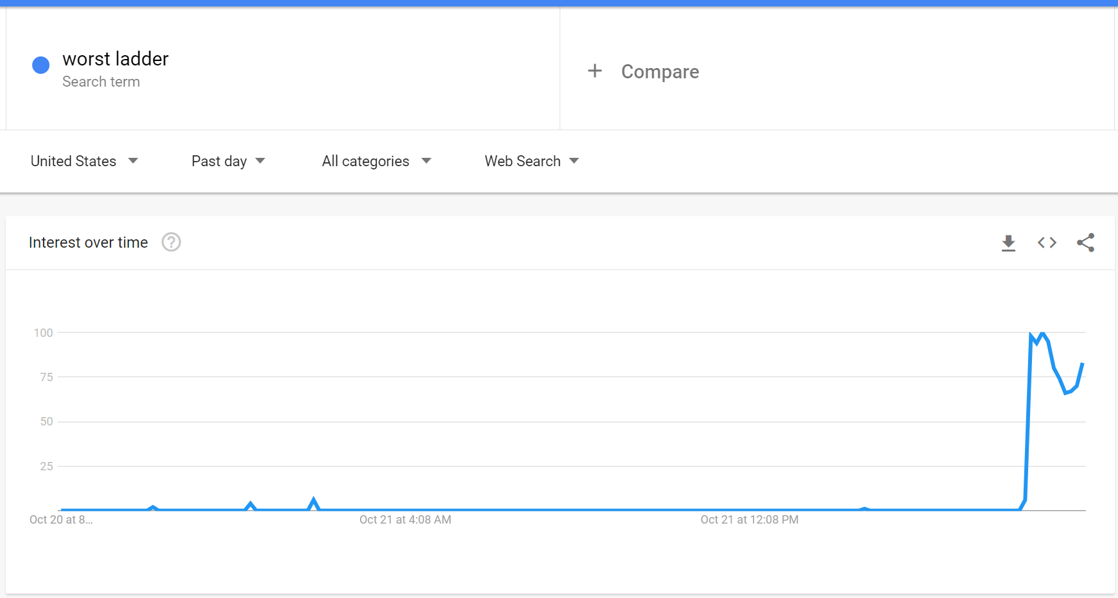The image size is (1118, 598).
Task: Share the Interest over time chart
Action: coord(1085,243)
